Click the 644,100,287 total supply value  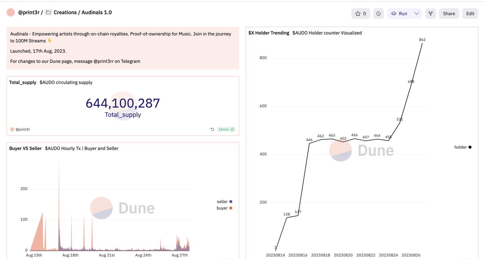pos(123,103)
